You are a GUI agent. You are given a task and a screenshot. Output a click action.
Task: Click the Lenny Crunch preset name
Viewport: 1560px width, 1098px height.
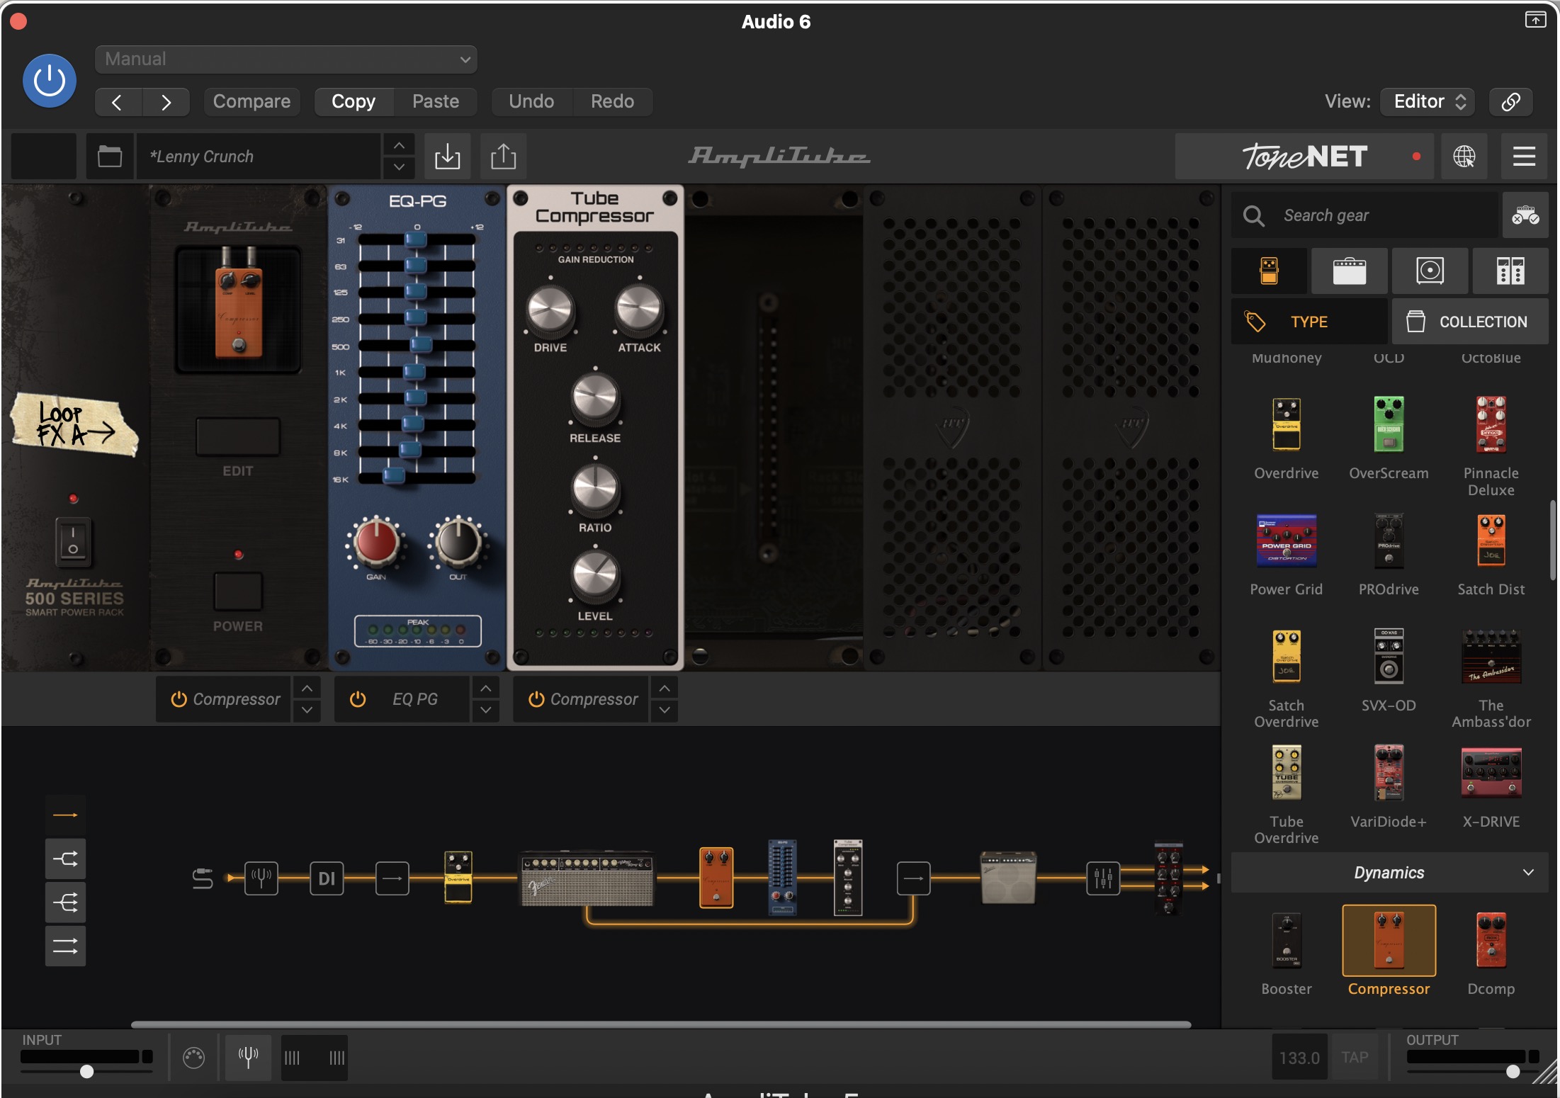pos(259,157)
